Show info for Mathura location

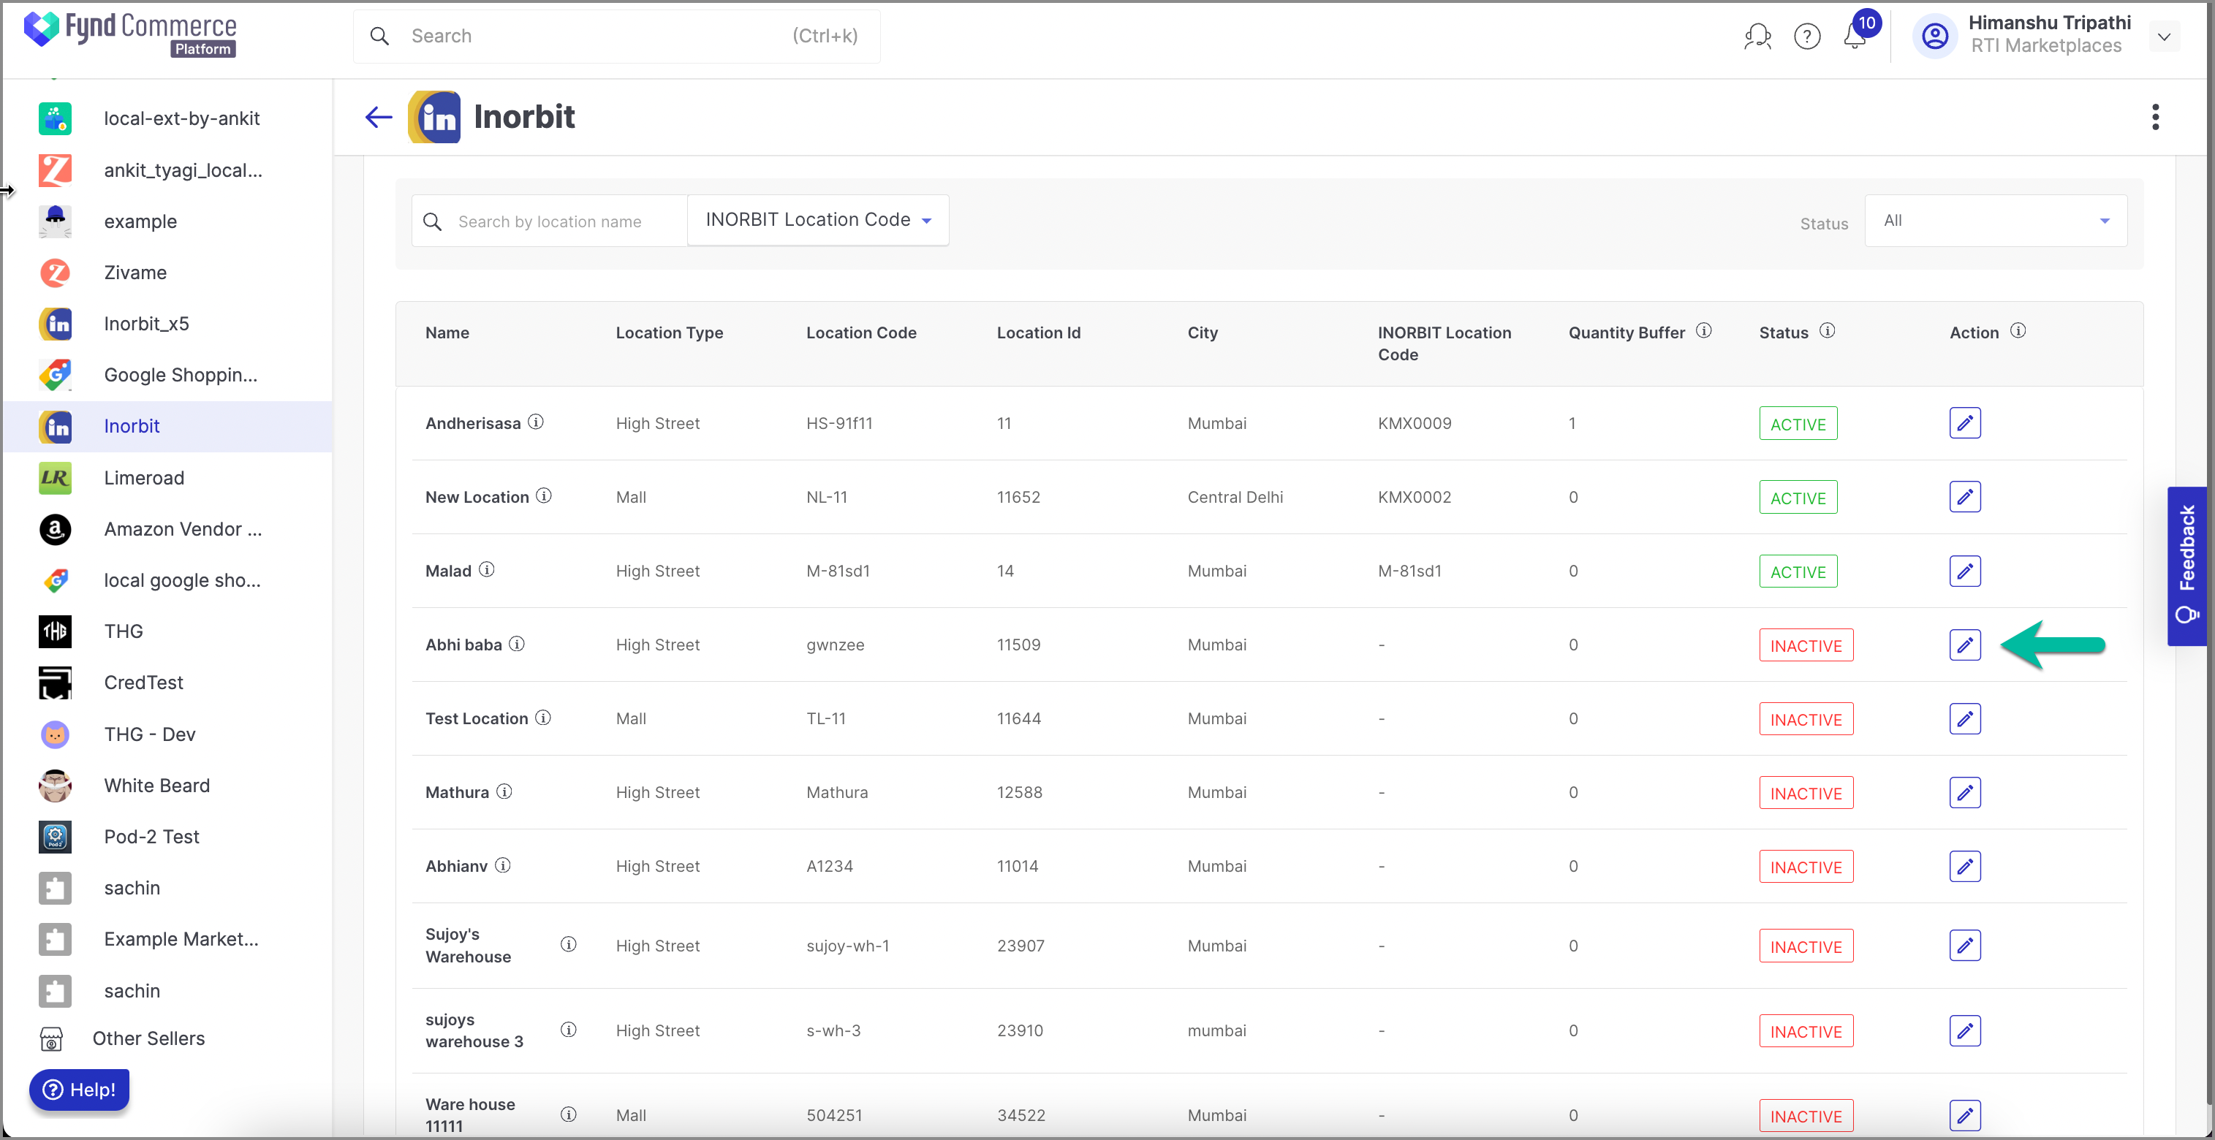[x=504, y=792]
